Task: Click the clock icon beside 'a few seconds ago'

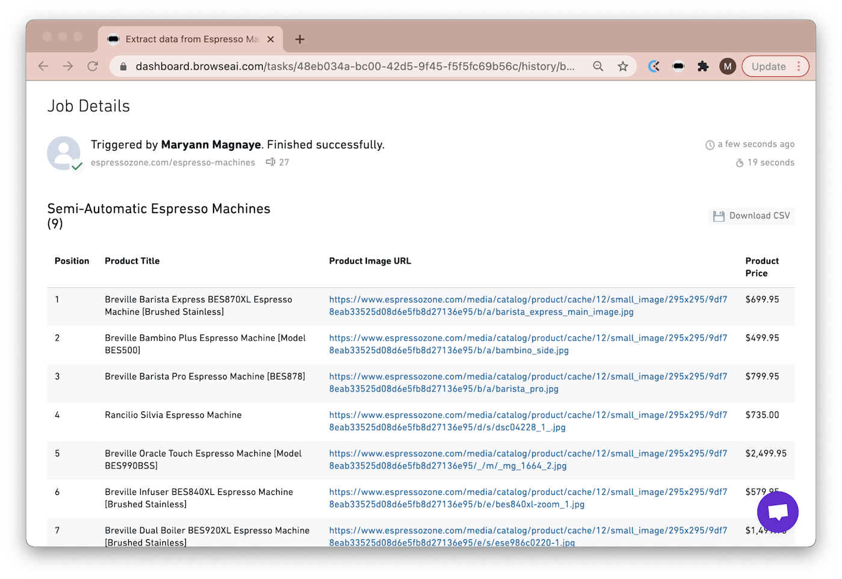Action: click(710, 145)
